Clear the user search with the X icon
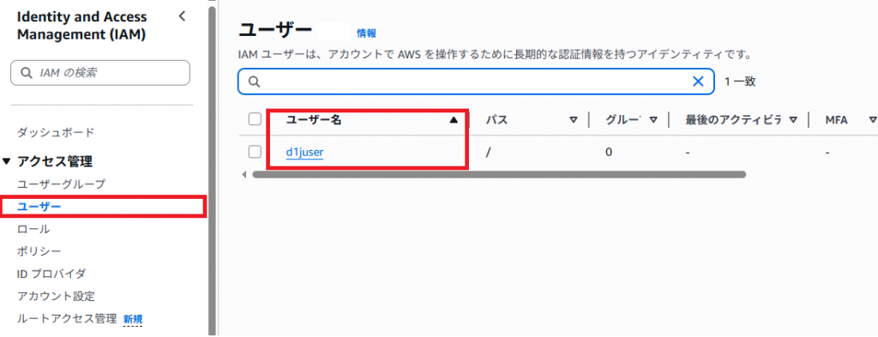 coord(698,81)
